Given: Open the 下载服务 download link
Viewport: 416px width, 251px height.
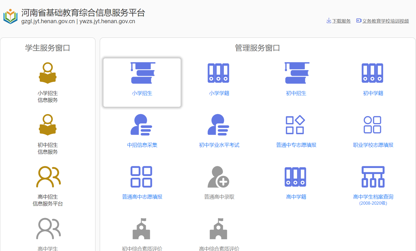Looking at the screenshot, I should (339, 21).
